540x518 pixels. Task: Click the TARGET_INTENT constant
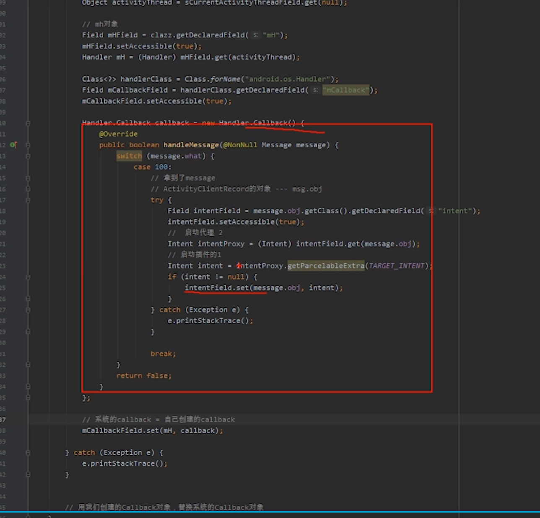(397, 266)
